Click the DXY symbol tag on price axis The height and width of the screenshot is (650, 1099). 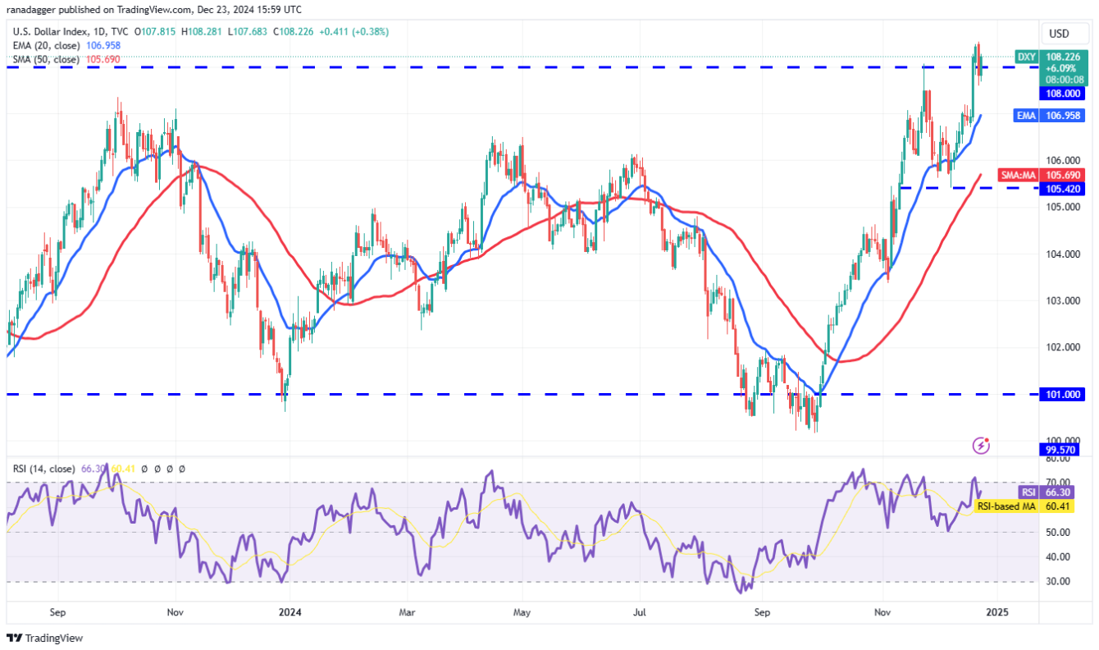(x=1026, y=57)
